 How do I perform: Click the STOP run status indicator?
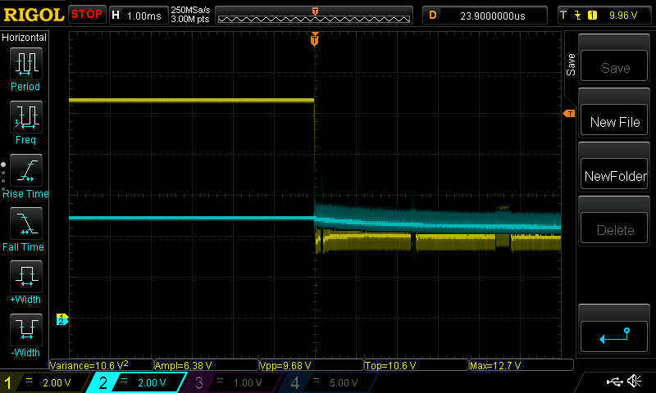(x=87, y=14)
